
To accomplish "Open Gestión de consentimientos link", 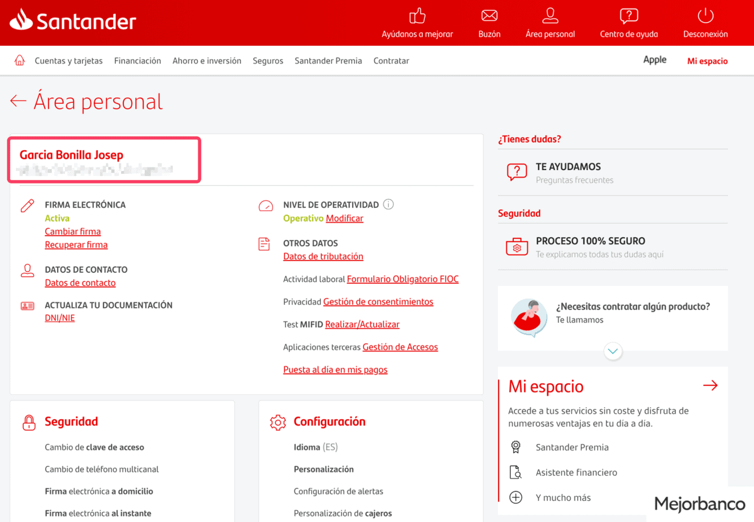I will [x=378, y=302].
